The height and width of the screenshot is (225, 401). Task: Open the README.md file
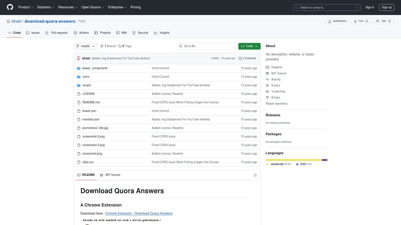91,102
